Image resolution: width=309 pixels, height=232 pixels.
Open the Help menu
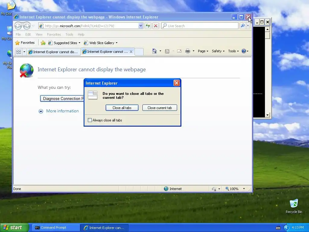[81, 34]
